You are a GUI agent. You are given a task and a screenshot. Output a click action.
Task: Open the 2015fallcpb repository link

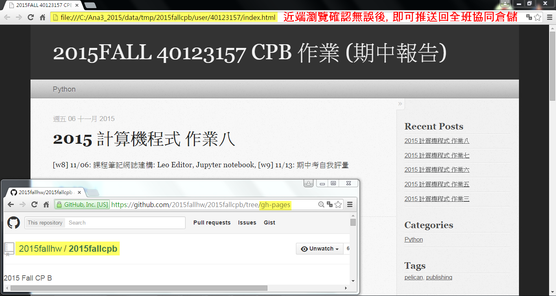(x=93, y=249)
